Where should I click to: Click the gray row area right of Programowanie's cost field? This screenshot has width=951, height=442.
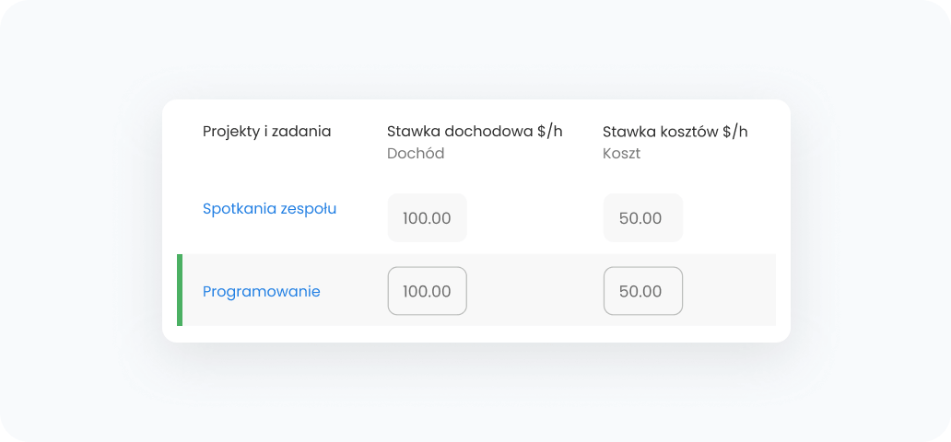[730, 291]
